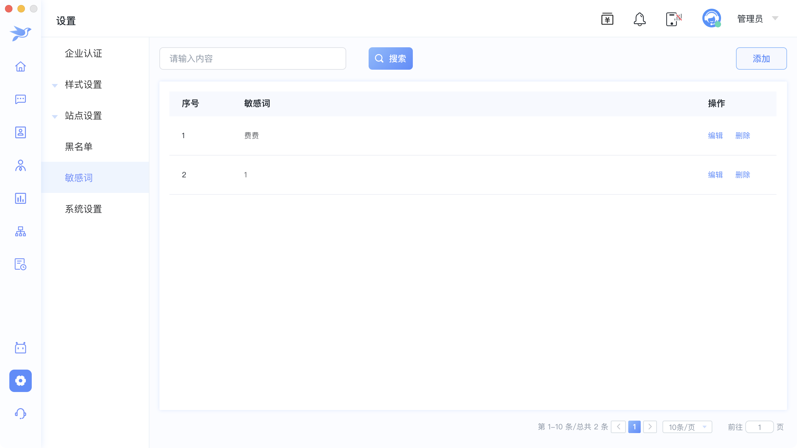Focus the 请输入内容 search input

pyautogui.click(x=252, y=58)
